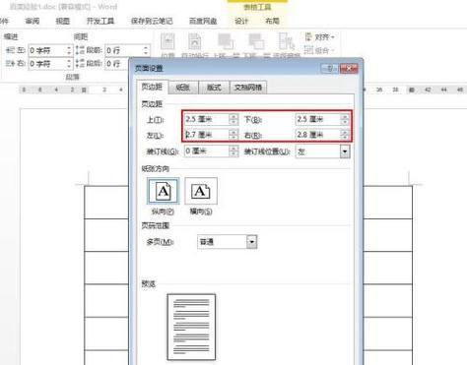Open the 选择窗格 selection pane icon
This screenshot has width=467, height=365.
pos(287,42)
